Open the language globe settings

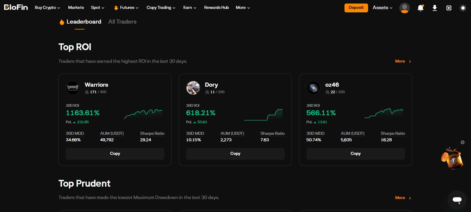449,8
